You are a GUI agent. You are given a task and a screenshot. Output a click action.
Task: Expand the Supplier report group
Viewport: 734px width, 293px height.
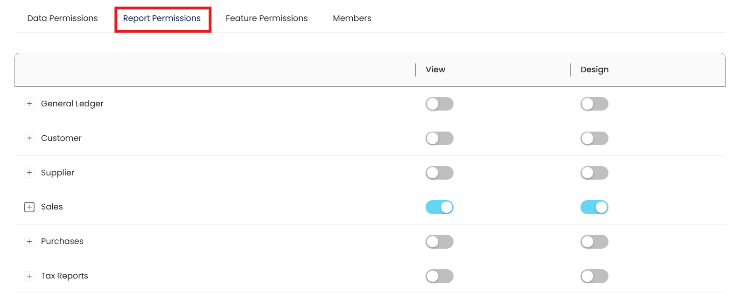pyautogui.click(x=29, y=173)
